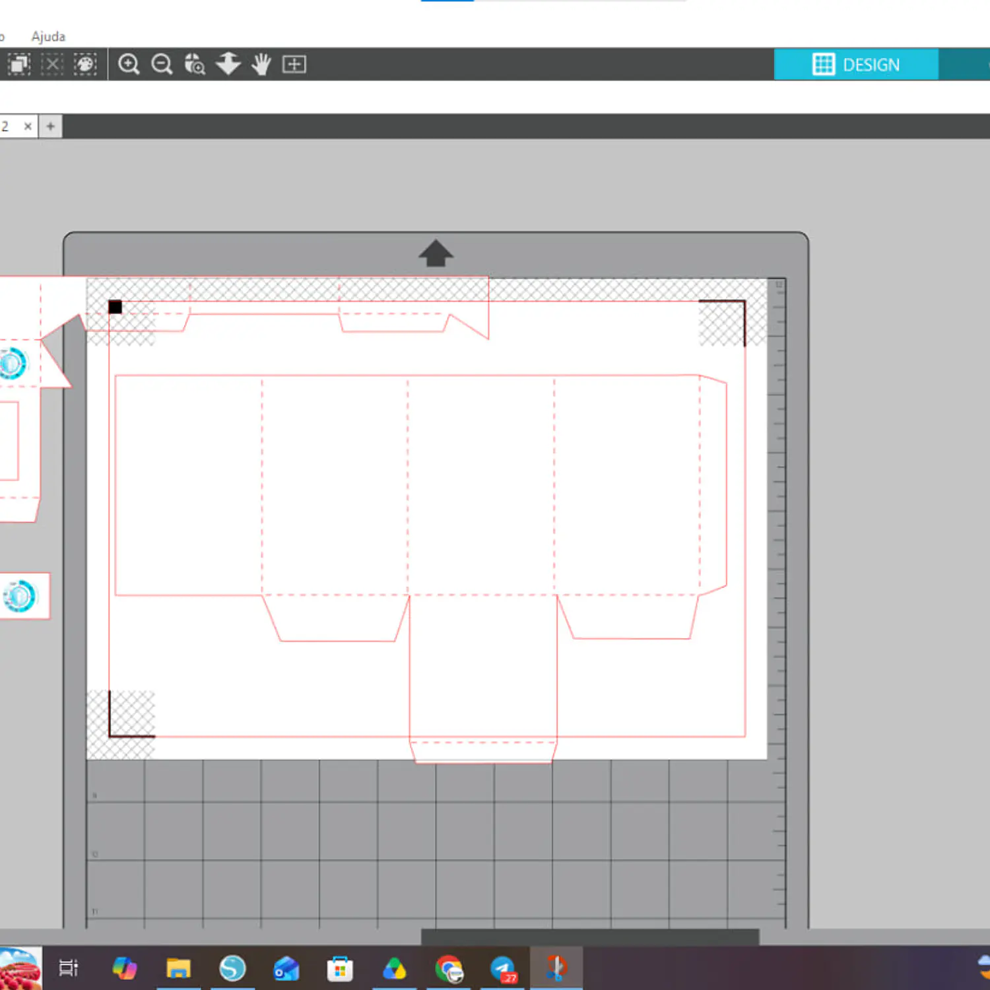Select the Drag Zoom arrow tool

(228, 63)
